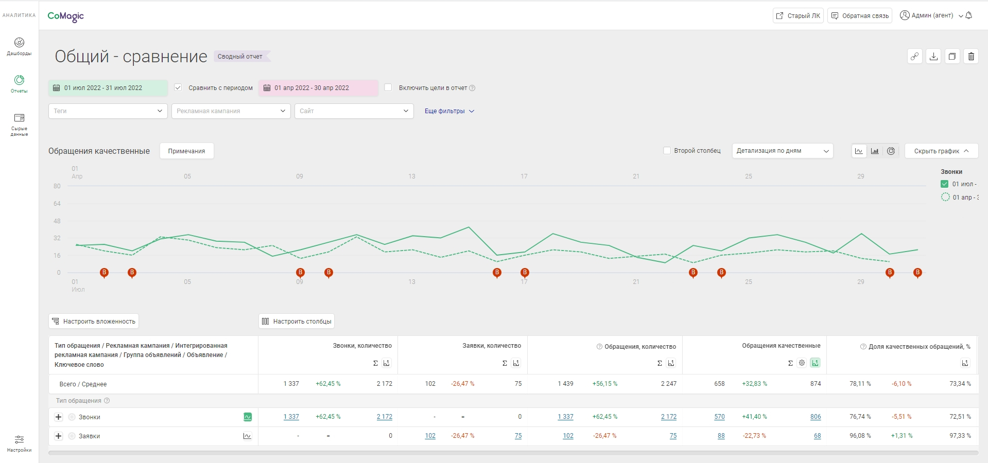Download the report using the download icon
Screen dimensions: 988x463
tap(933, 57)
